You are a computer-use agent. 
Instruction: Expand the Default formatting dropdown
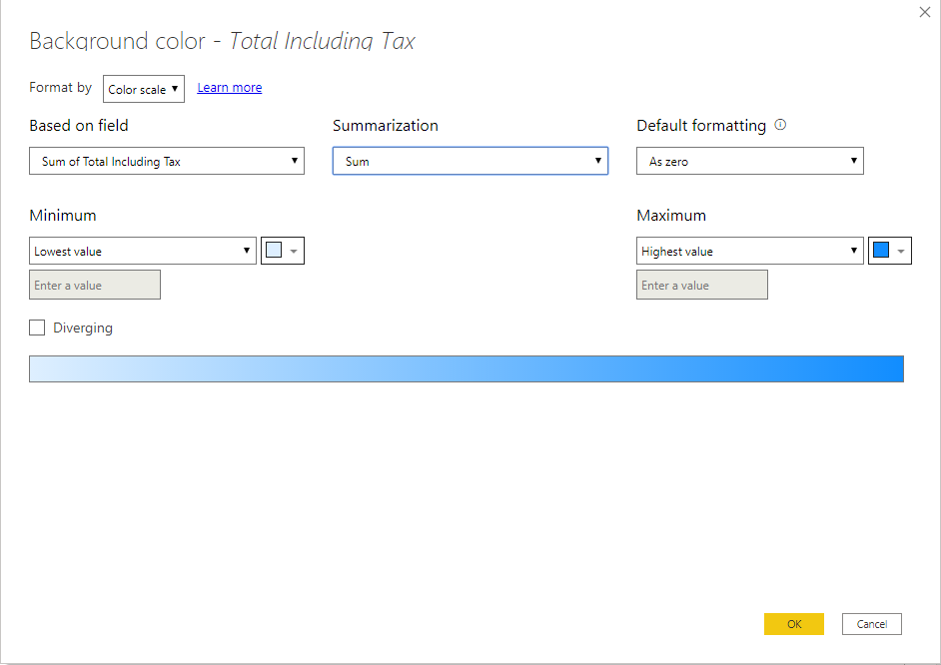pos(749,161)
